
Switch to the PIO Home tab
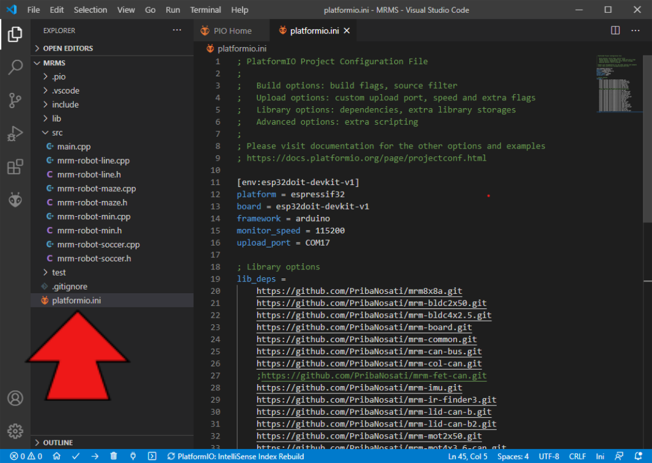[232, 31]
